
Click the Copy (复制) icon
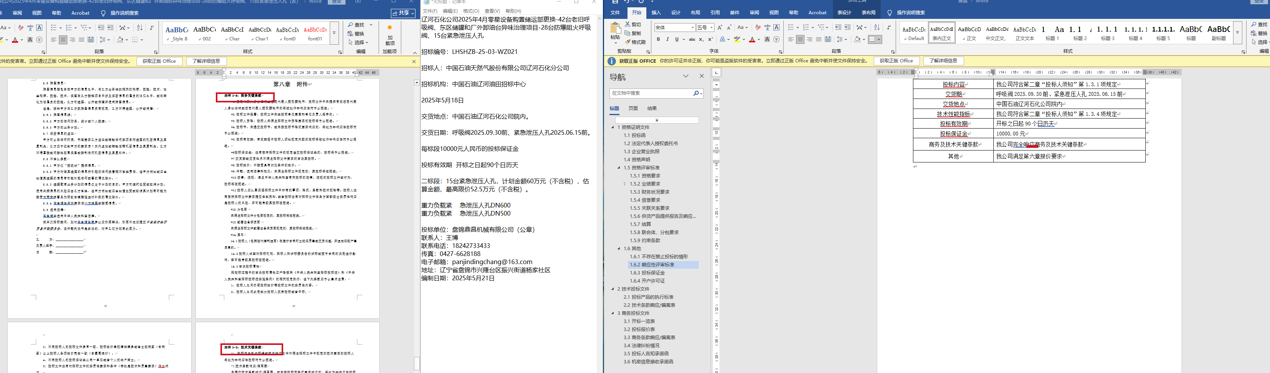pyautogui.click(x=628, y=33)
